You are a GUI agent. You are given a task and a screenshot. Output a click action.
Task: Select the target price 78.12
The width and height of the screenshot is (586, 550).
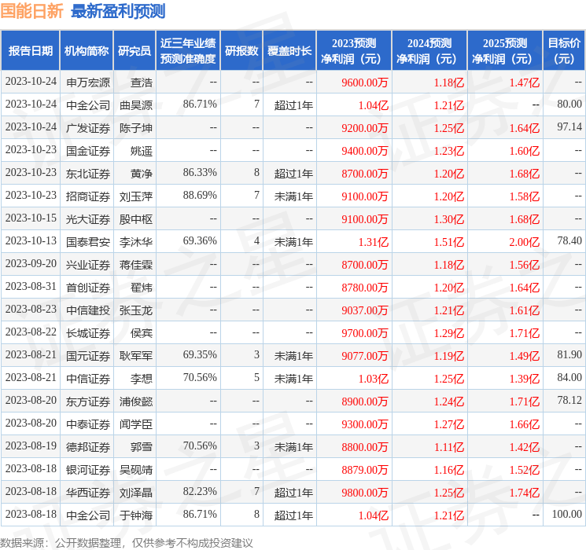[x=569, y=400]
